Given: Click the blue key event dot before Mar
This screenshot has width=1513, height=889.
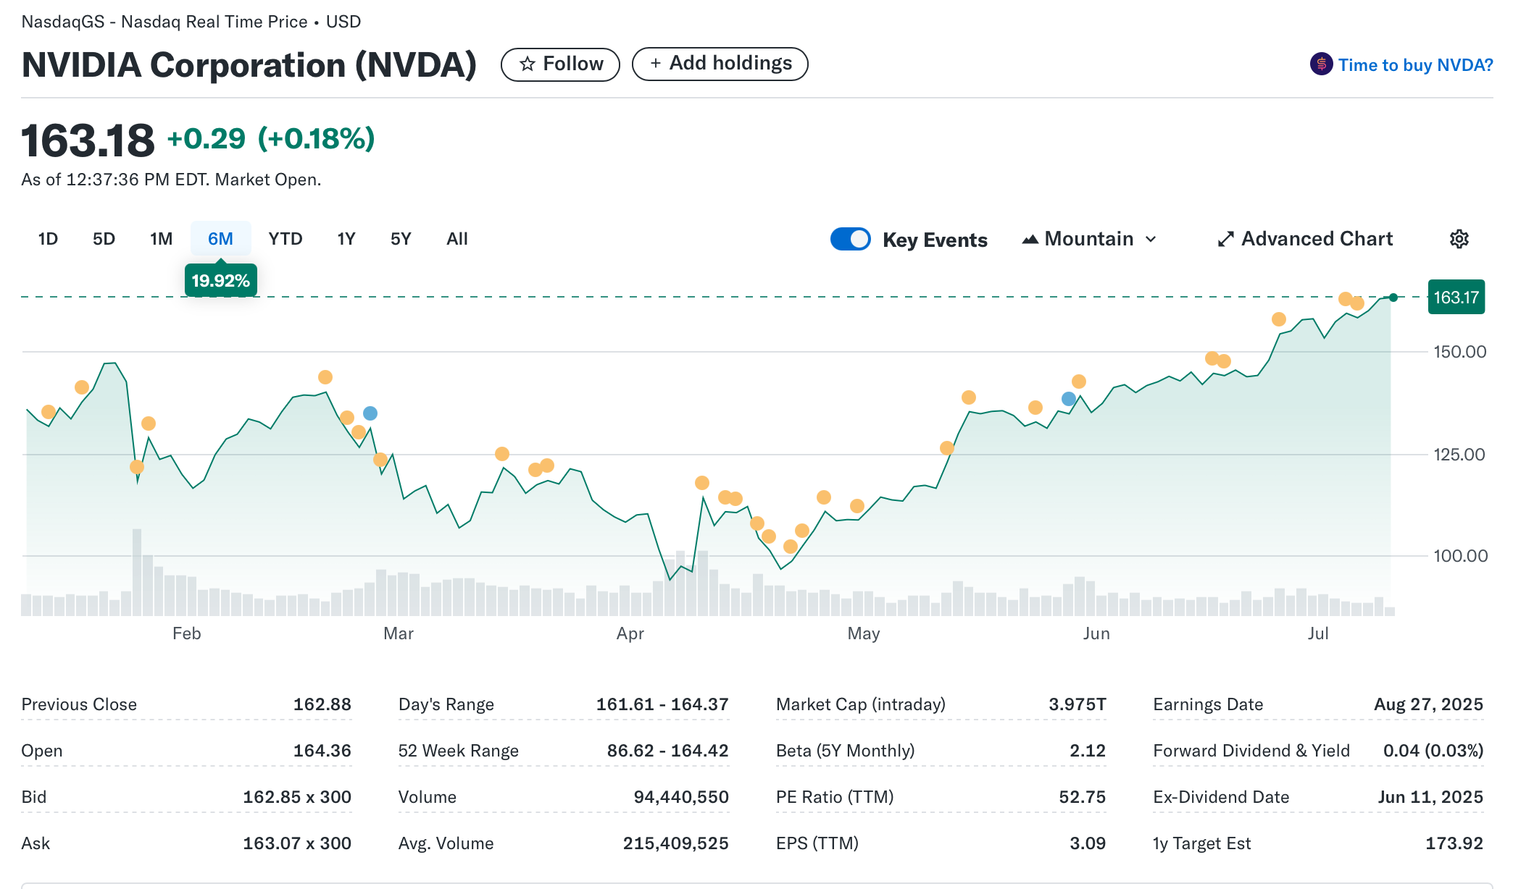Looking at the screenshot, I should pyautogui.click(x=370, y=413).
